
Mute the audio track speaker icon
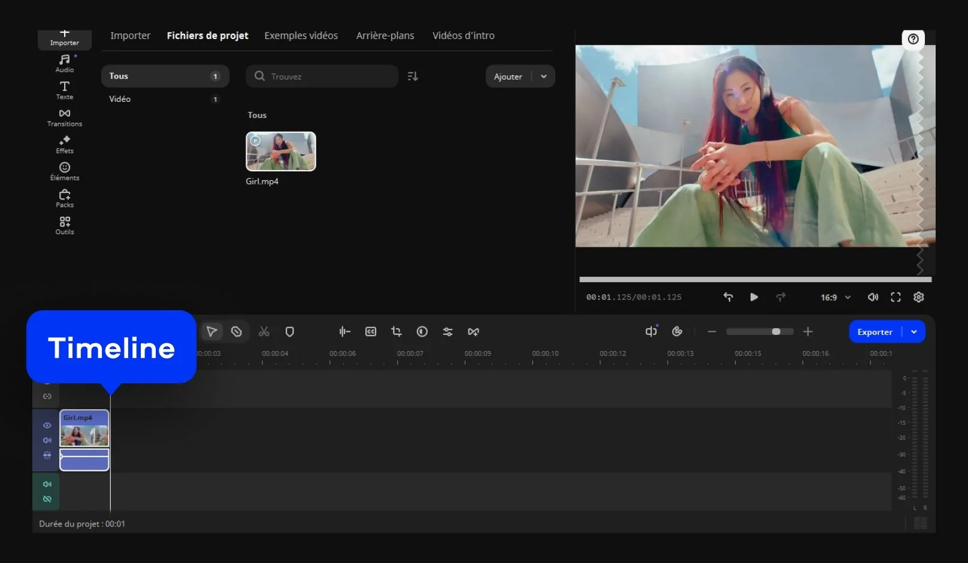(47, 484)
